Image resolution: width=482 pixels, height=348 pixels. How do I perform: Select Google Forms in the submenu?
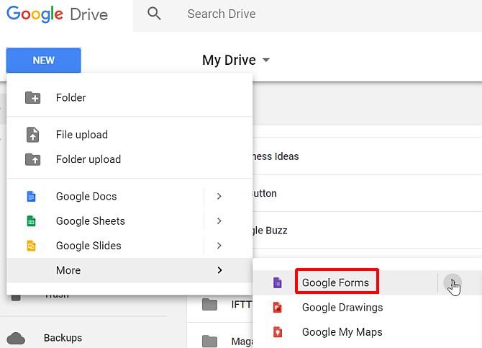[335, 282]
